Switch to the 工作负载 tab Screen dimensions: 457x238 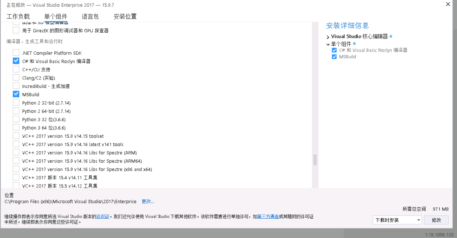coord(18,16)
